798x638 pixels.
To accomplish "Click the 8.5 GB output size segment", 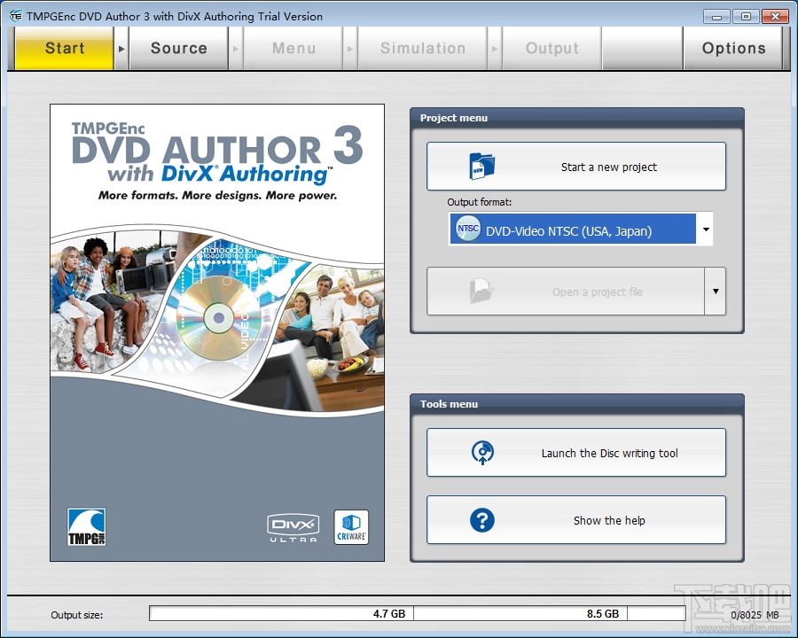I will (x=520, y=613).
